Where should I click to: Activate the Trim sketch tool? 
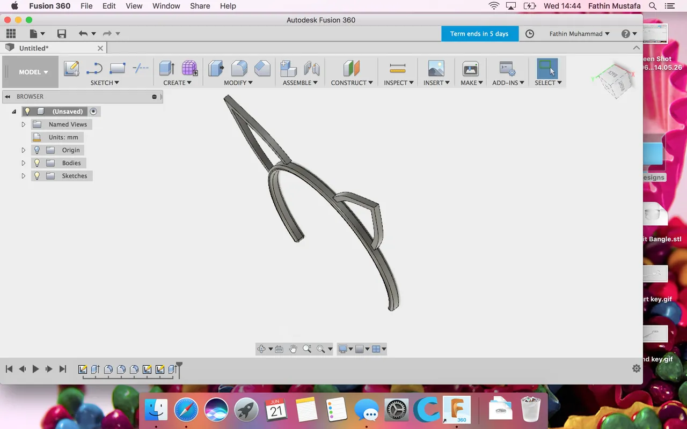141,68
